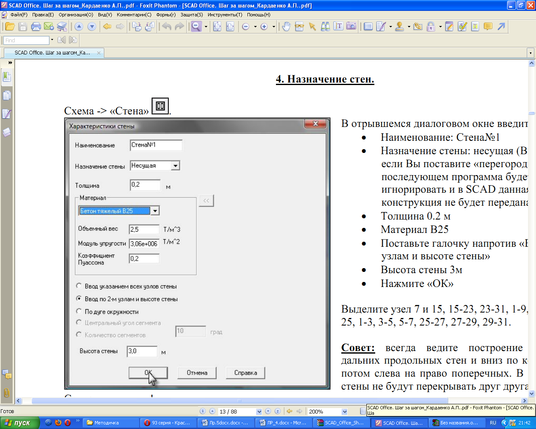Open Правка(E) menu

[x=43, y=15]
